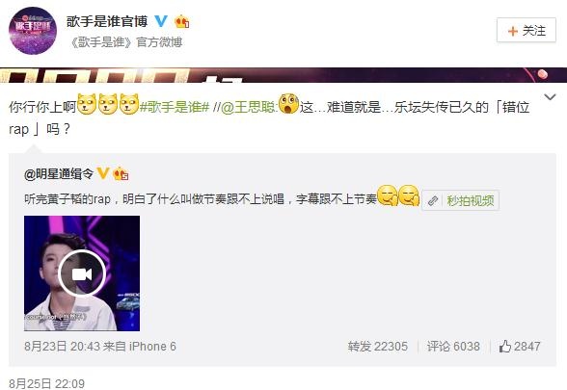Viewport: 567px width, 390px height.
Task: View reposts via 转发 22305
Action: tap(378, 347)
